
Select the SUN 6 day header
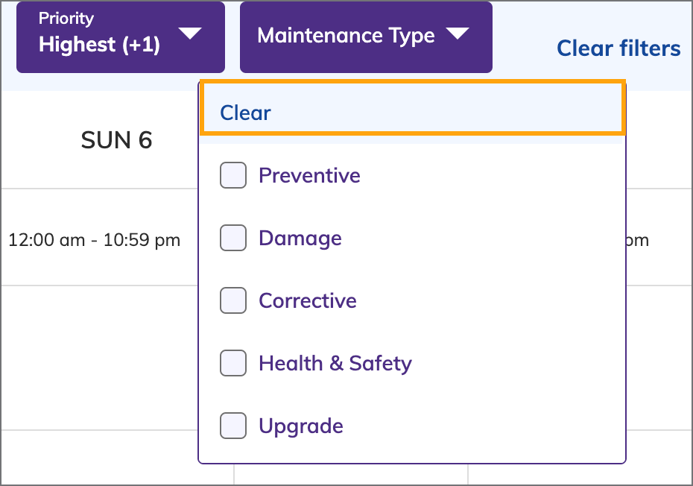click(x=116, y=140)
